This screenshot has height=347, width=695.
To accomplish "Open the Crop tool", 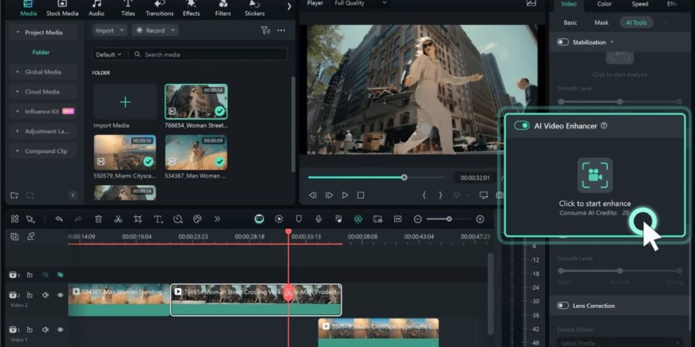I will (138, 219).
